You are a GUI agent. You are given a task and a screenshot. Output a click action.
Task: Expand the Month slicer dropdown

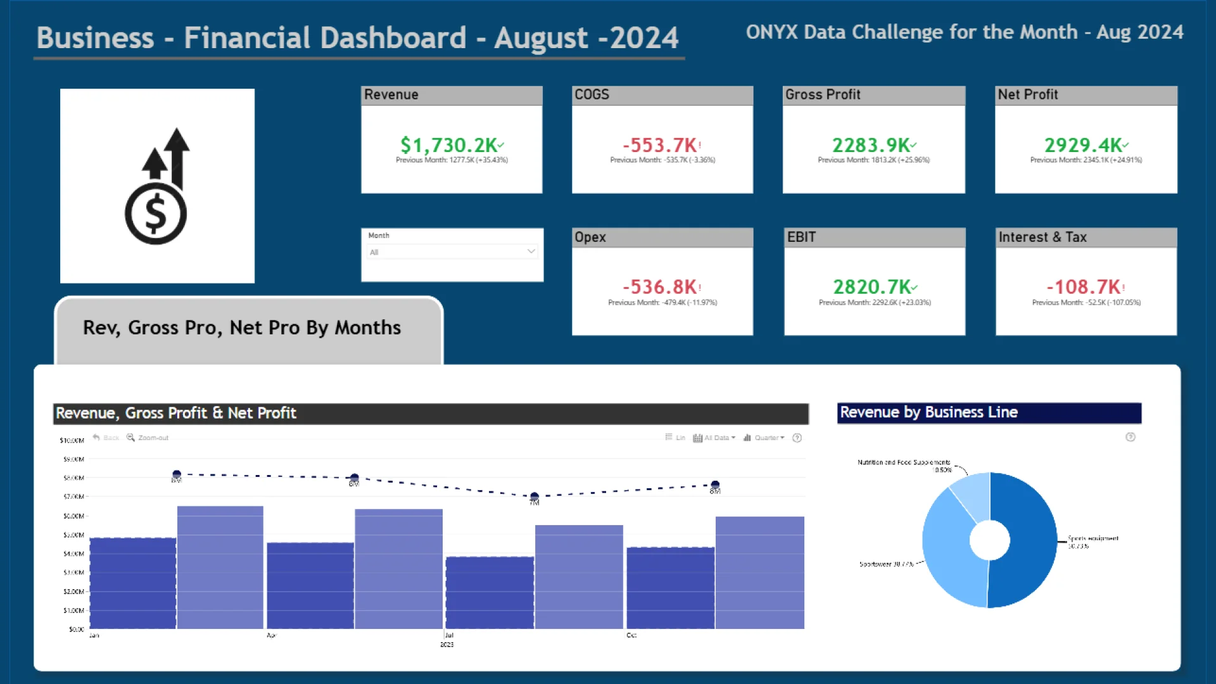click(x=531, y=251)
